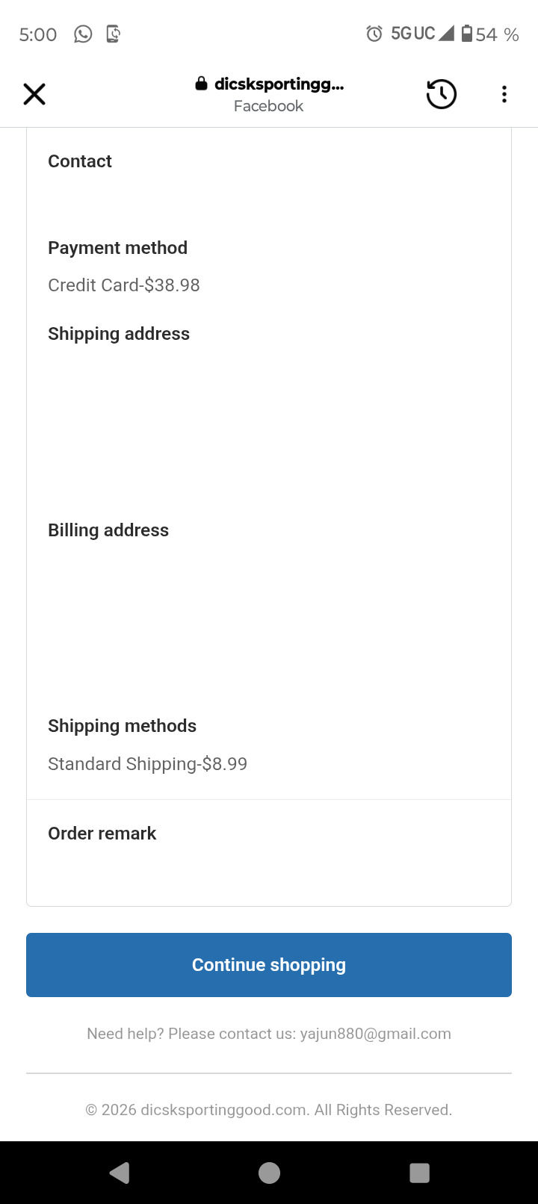The width and height of the screenshot is (538, 1204).
Task: Tap the padlock site security icon
Action: (x=201, y=84)
